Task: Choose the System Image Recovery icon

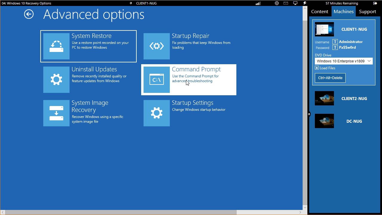Action: (56, 113)
